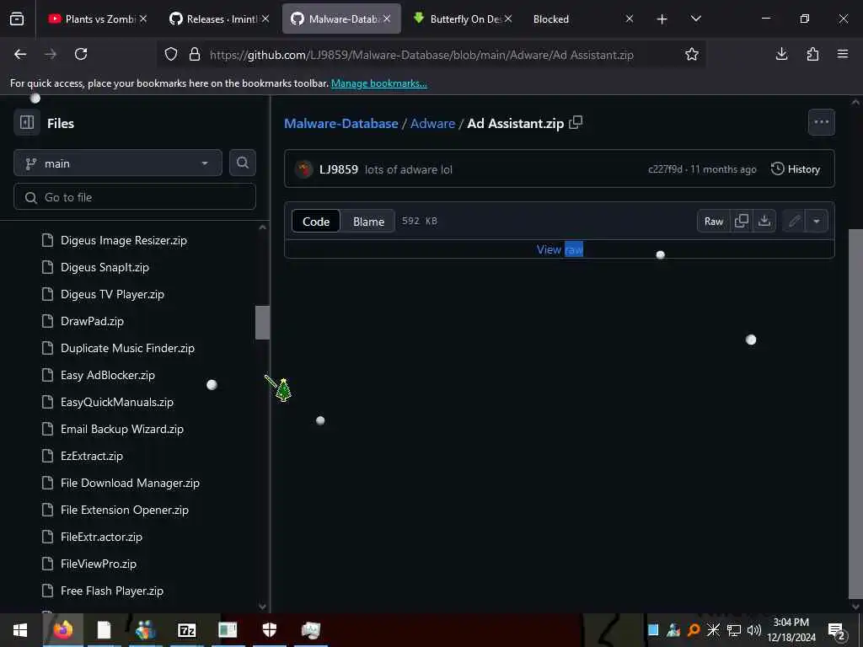Open EasyQuickManuals.zip file
This screenshot has width=863, height=647.
(116, 402)
